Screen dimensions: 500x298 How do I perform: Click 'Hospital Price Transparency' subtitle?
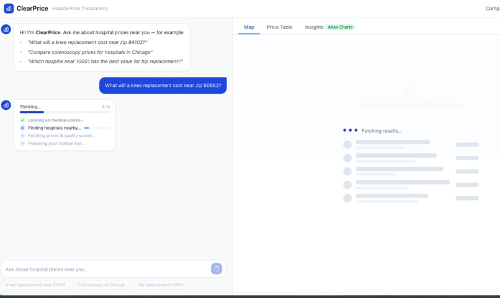pyautogui.click(x=80, y=8)
